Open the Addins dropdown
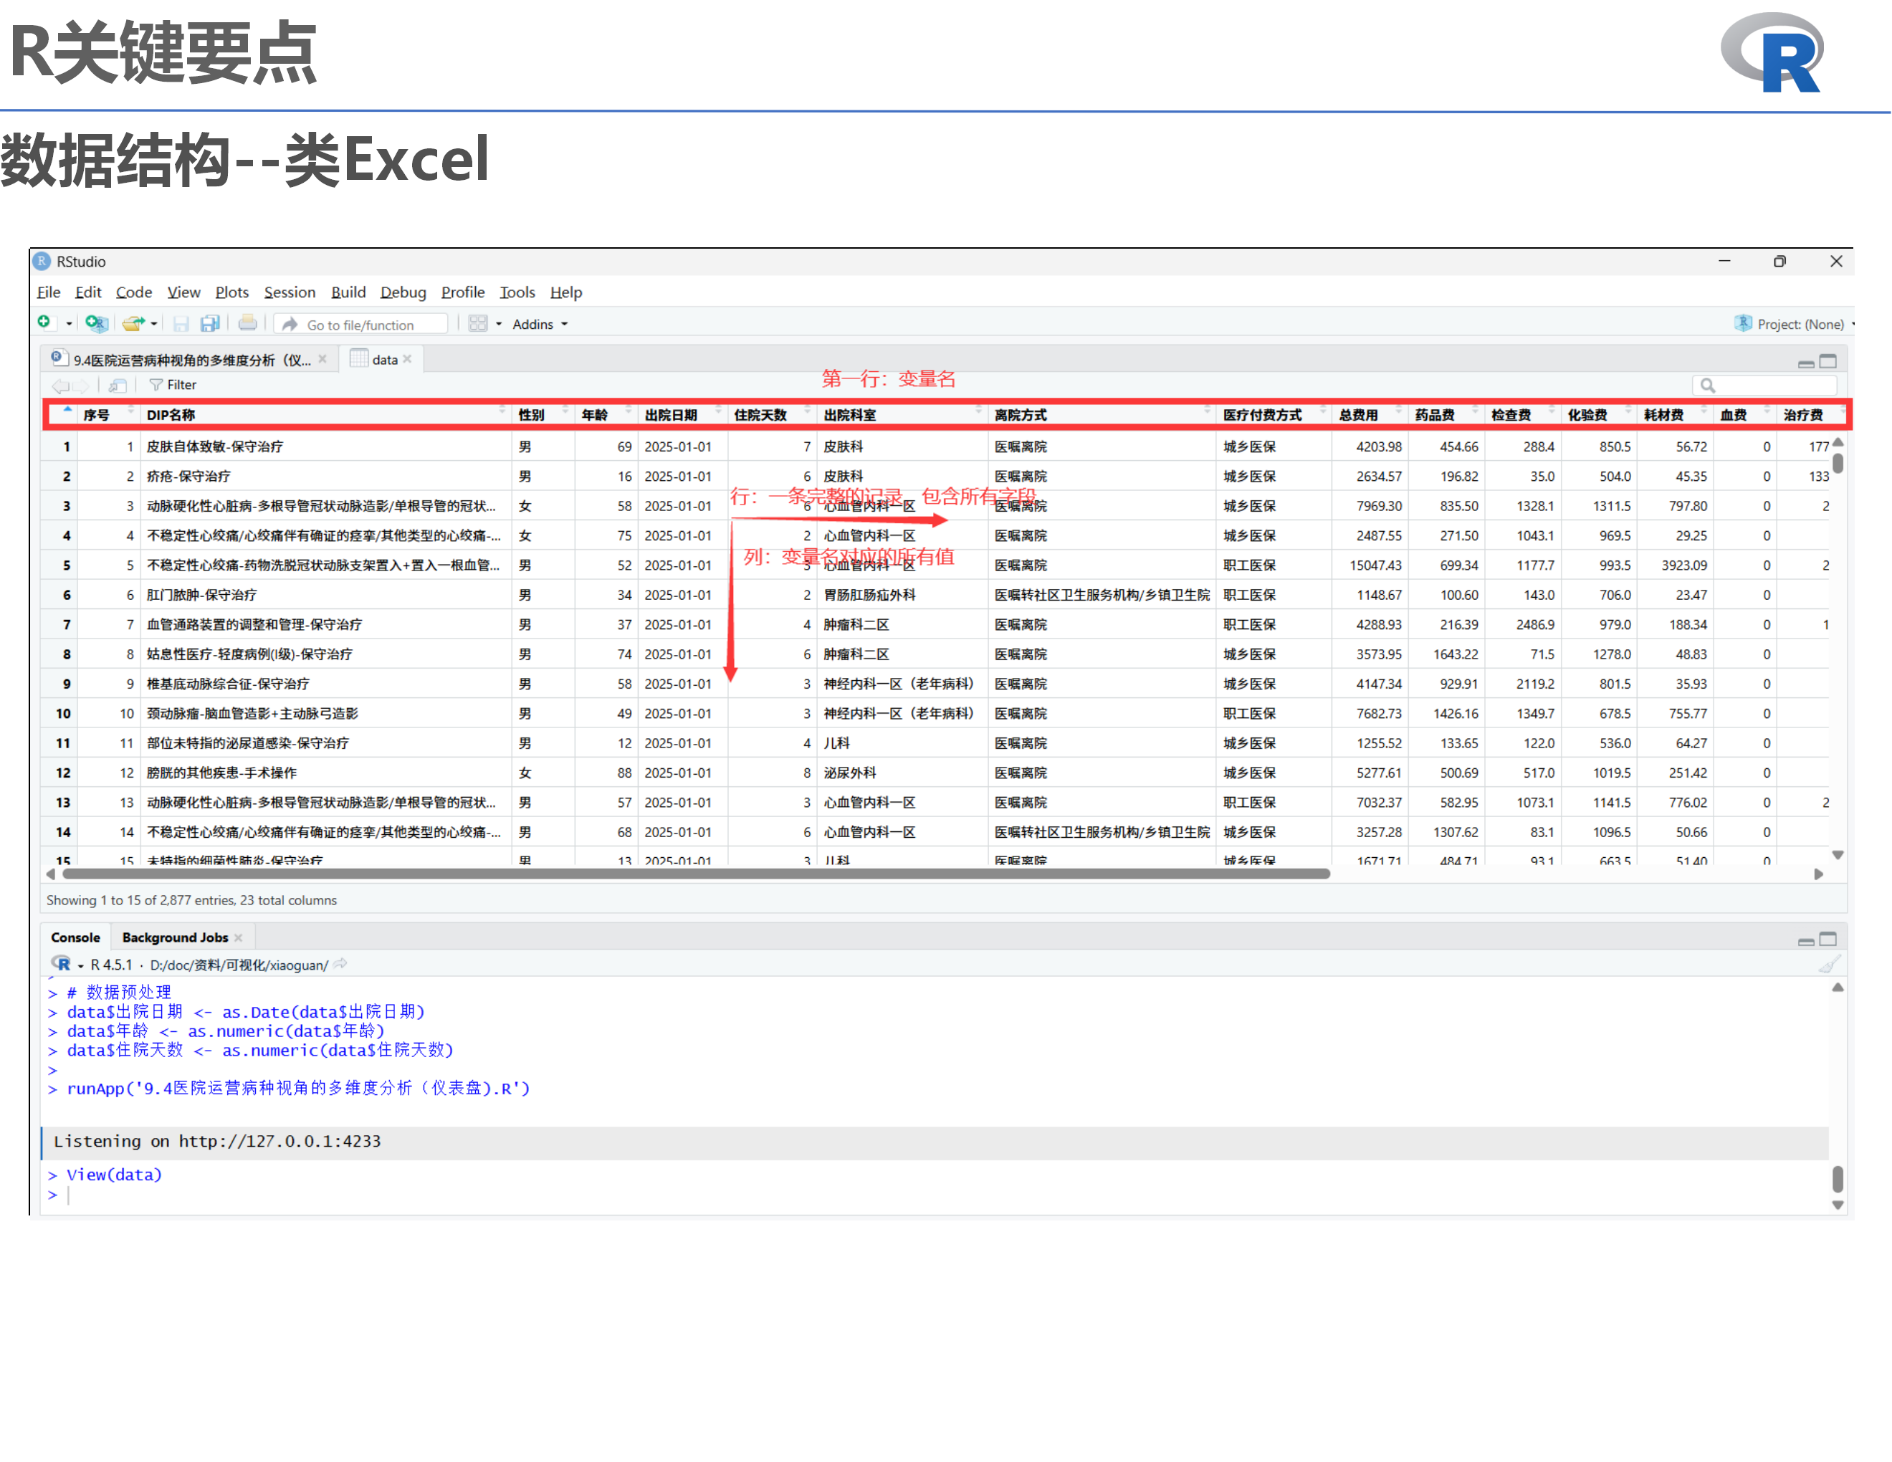The height and width of the screenshot is (1462, 1892). [540, 324]
